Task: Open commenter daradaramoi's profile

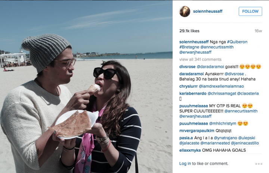Action: pyautogui.click(x=191, y=74)
